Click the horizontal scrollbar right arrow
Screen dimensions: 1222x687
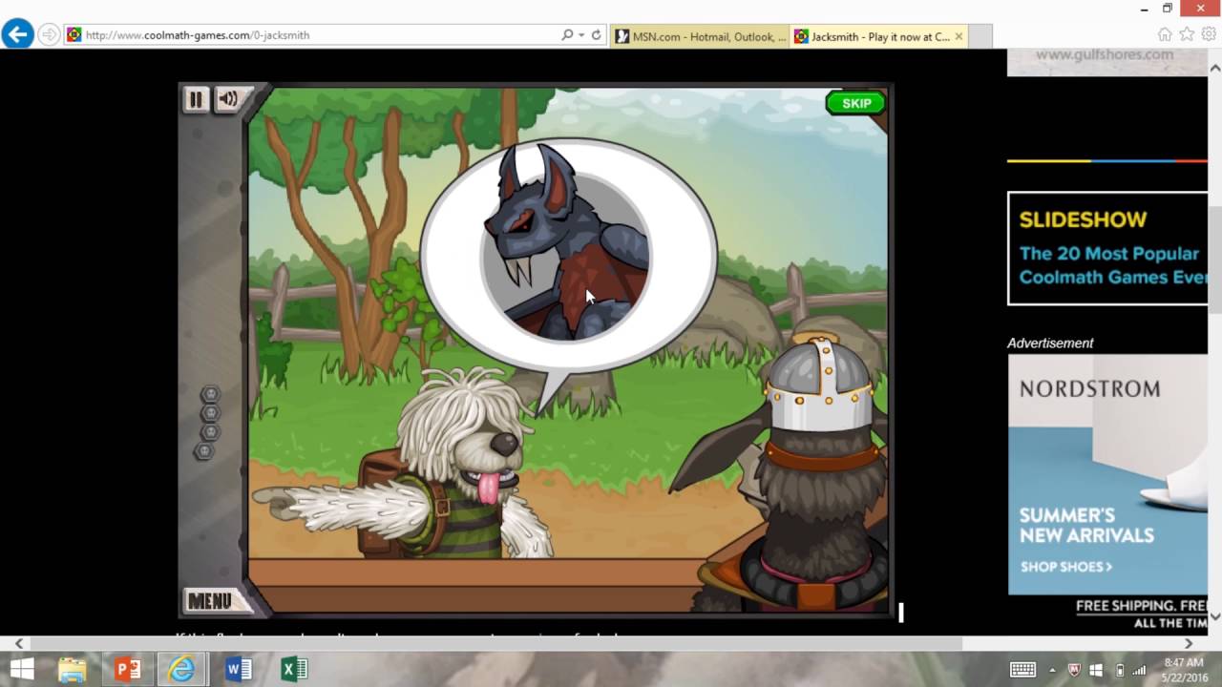[x=1189, y=643]
